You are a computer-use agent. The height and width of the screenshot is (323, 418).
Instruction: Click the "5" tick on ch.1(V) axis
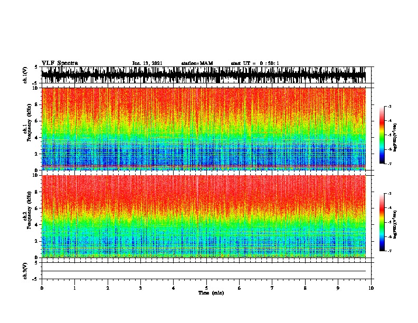[36, 67]
